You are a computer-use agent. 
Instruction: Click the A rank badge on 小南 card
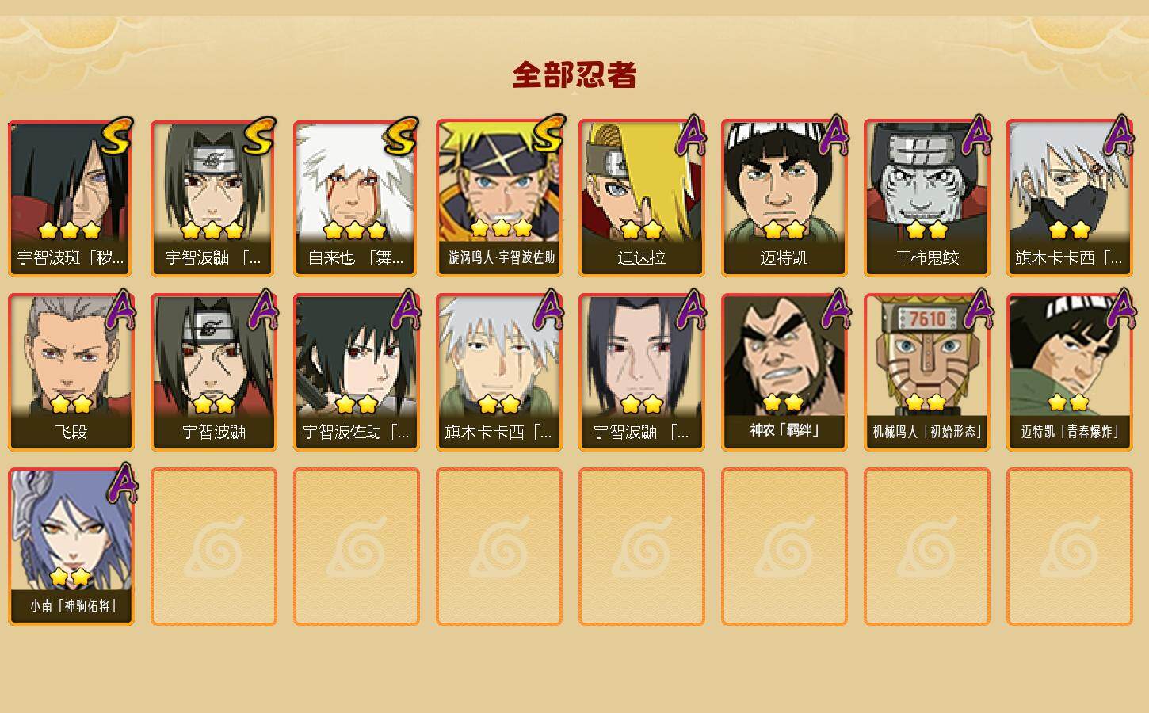point(121,482)
